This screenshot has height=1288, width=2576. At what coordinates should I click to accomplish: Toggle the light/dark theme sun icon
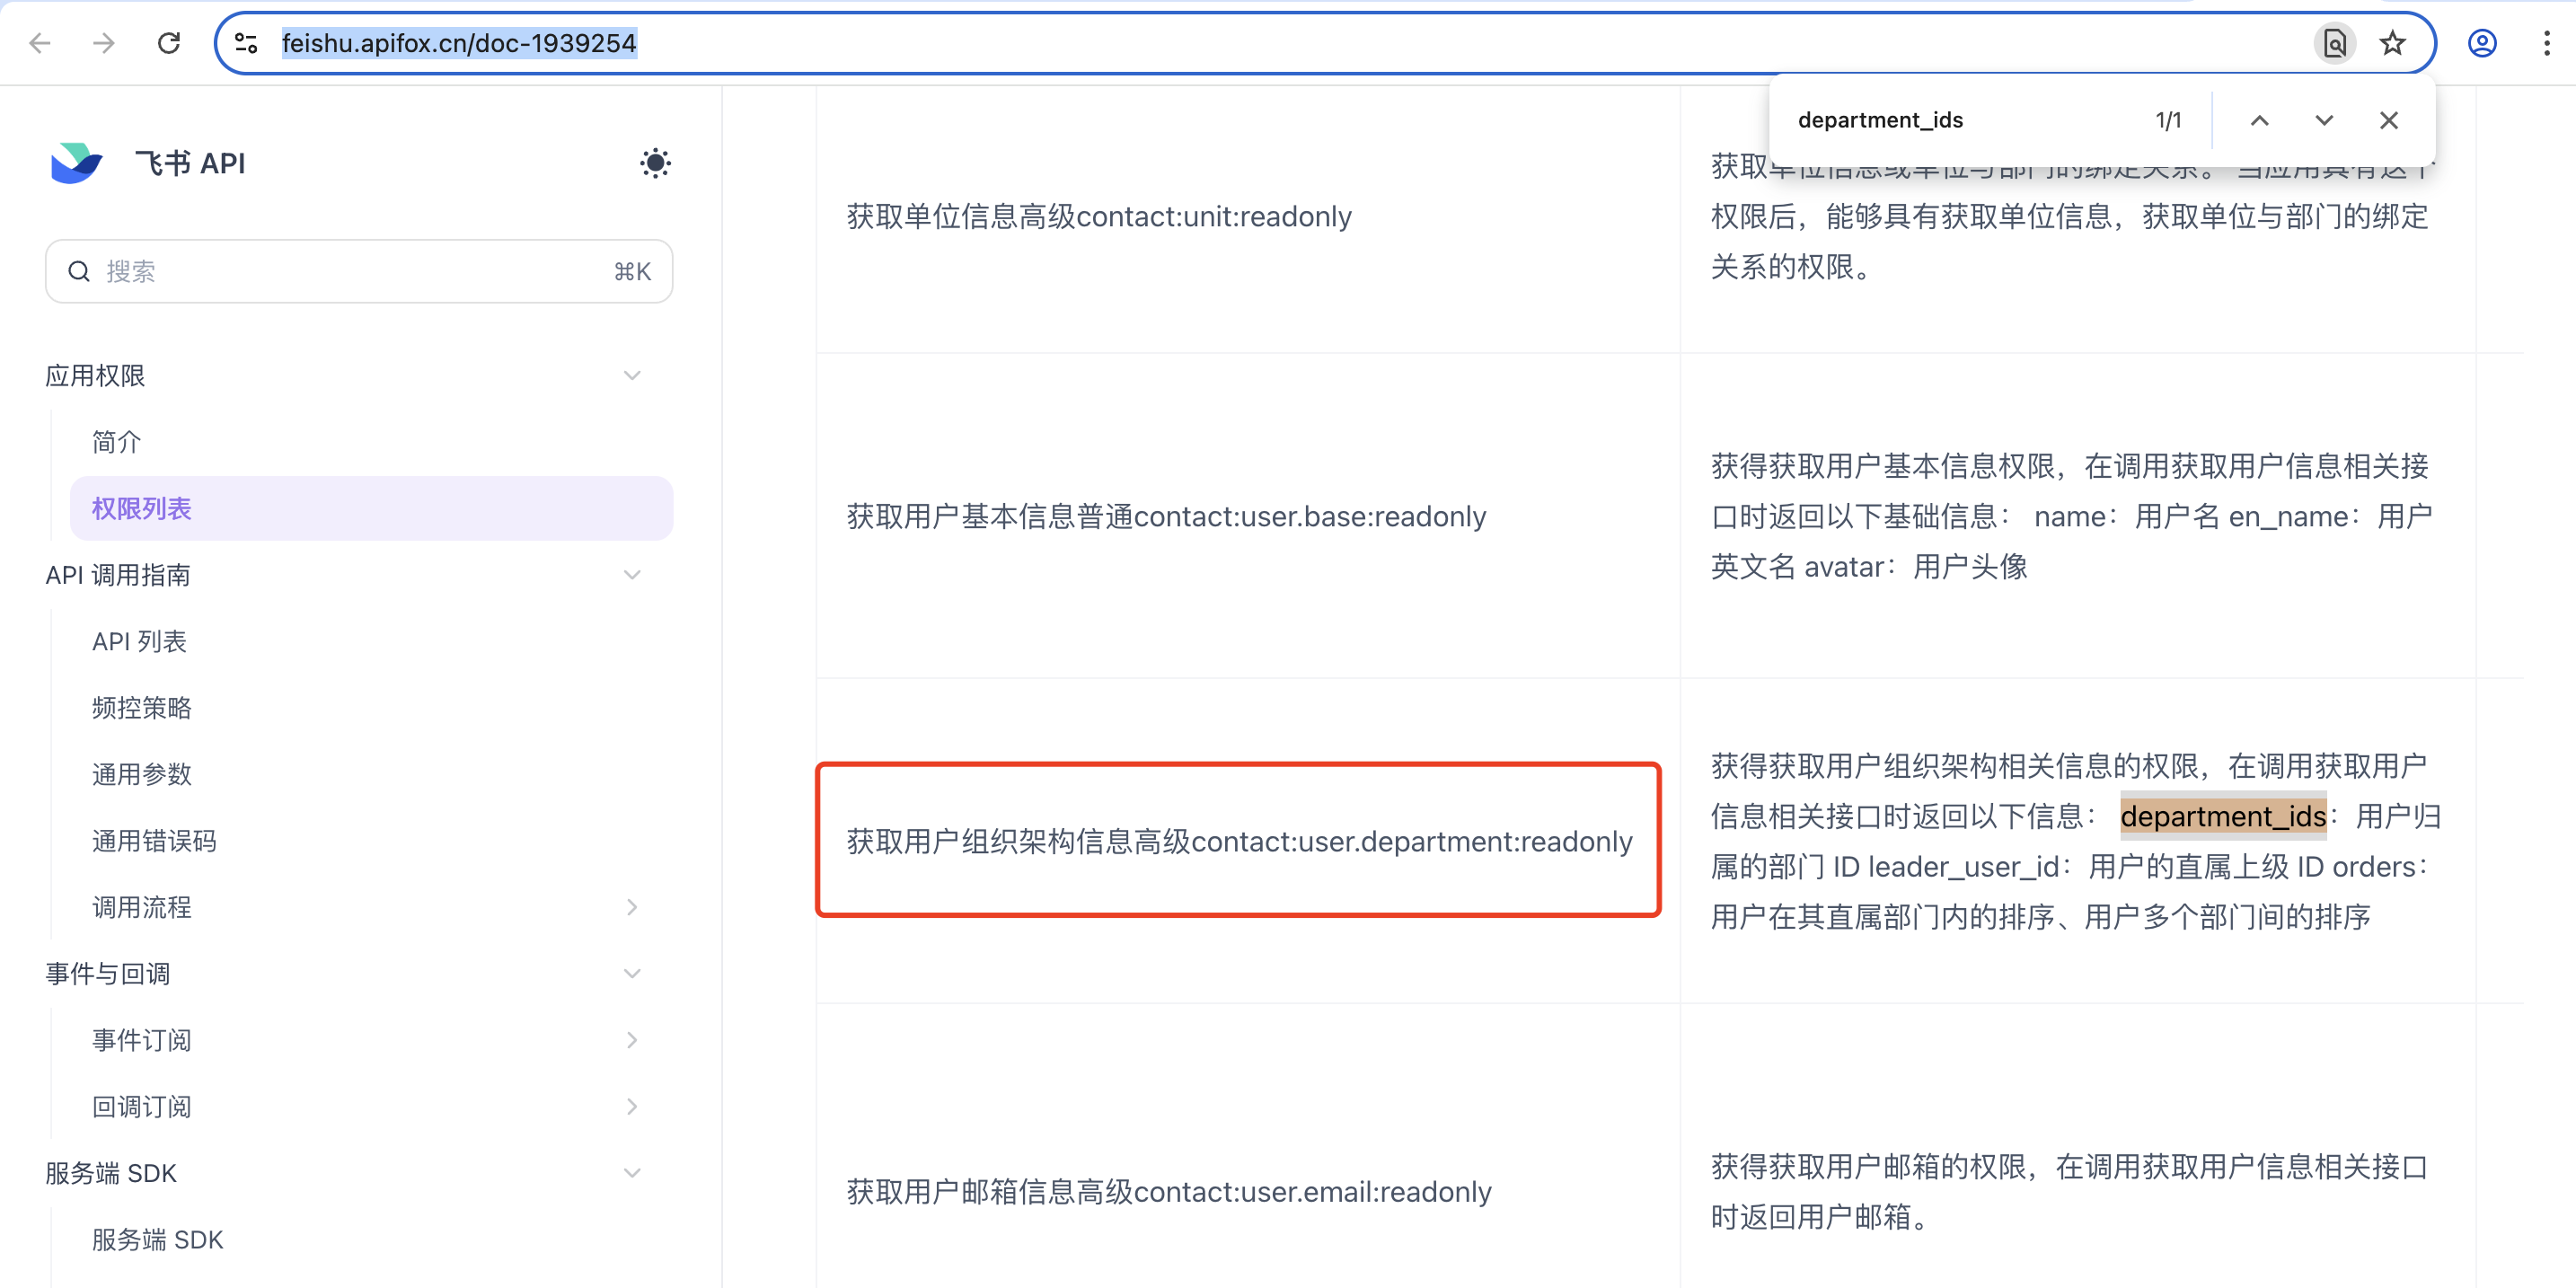tap(655, 163)
